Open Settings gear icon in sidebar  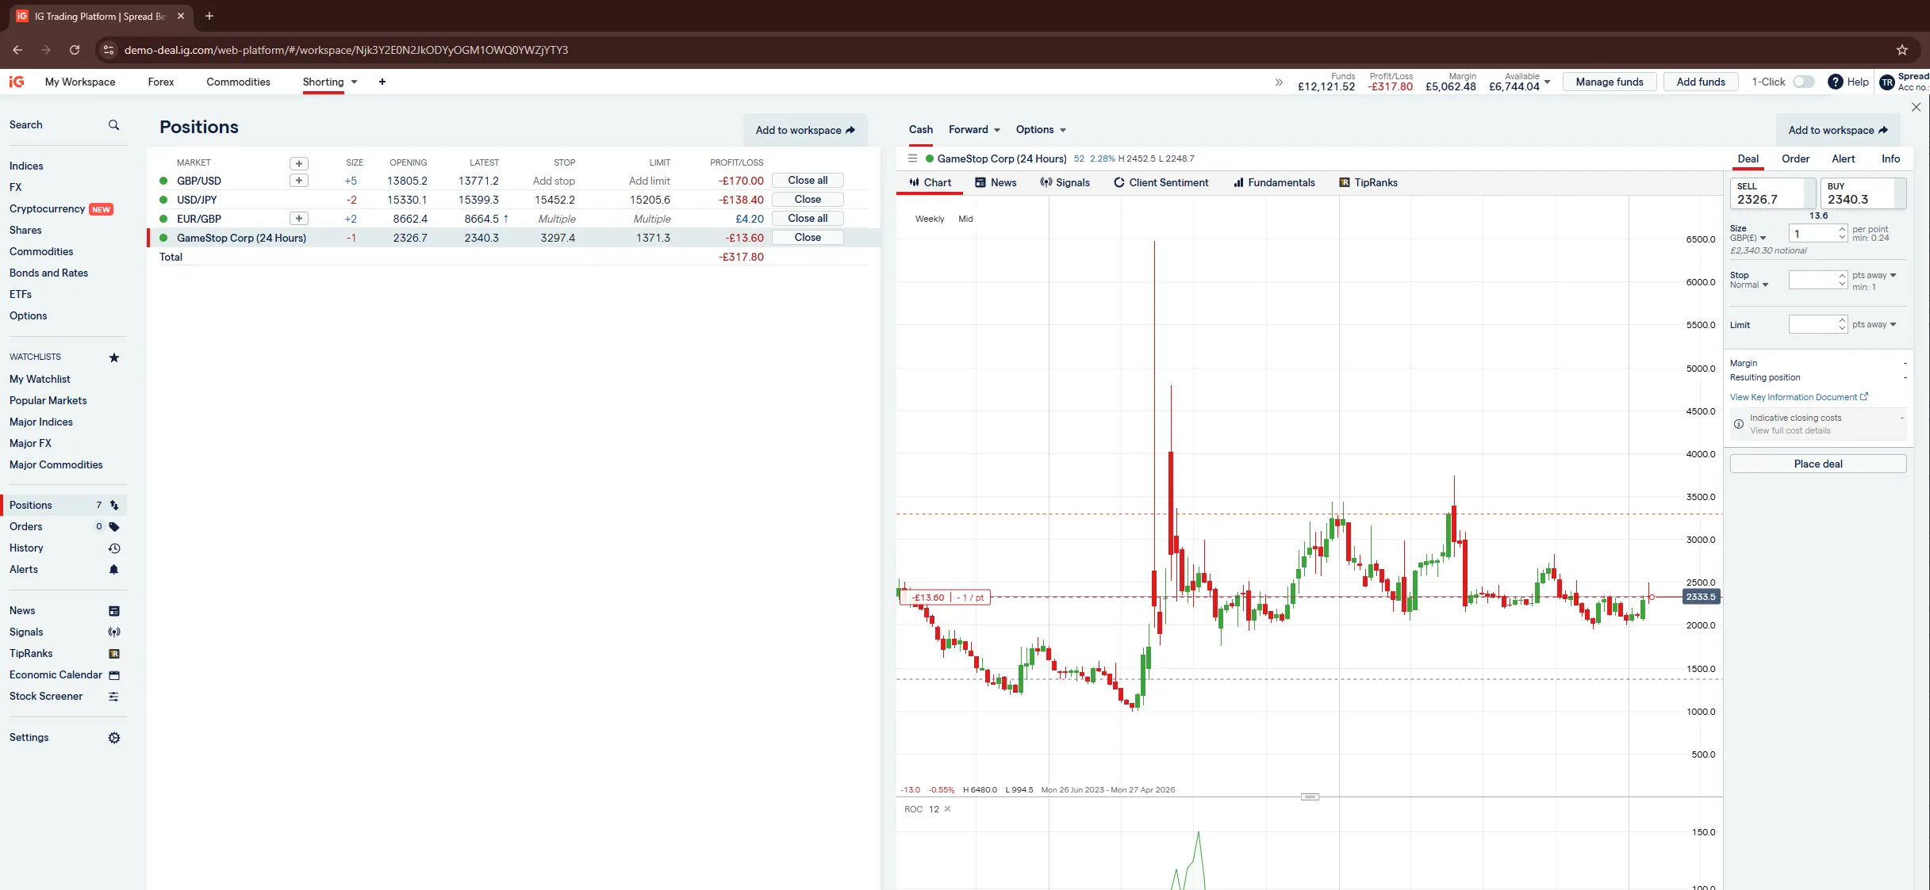(113, 738)
